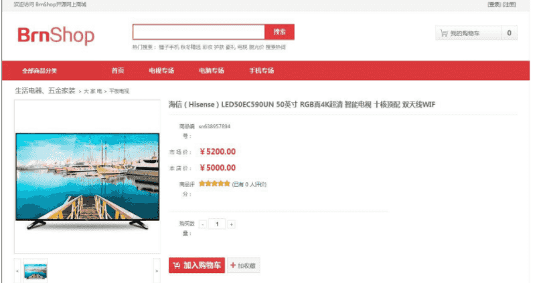This screenshot has width=543, height=283.
Task: Click the welcome text 欢迎访问 BrnShop开源网上商城
Action: [50, 5]
